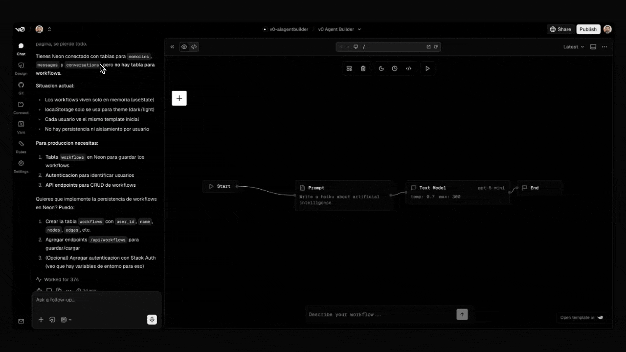Screen dimensions: 626x352
Task: Open the Settings panel from the sidebar
Action: pyautogui.click(x=21, y=166)
